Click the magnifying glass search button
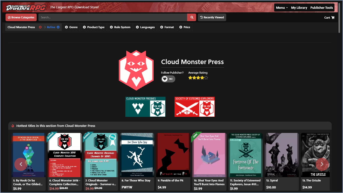343x193 pixels. pyautogui.click(x=192, y=17)
